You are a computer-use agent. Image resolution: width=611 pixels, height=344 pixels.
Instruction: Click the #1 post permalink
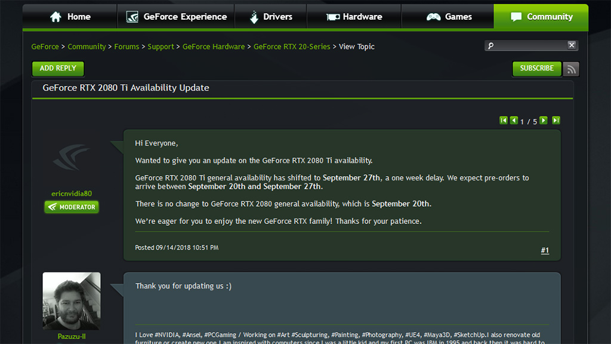[x=545, y=250]
